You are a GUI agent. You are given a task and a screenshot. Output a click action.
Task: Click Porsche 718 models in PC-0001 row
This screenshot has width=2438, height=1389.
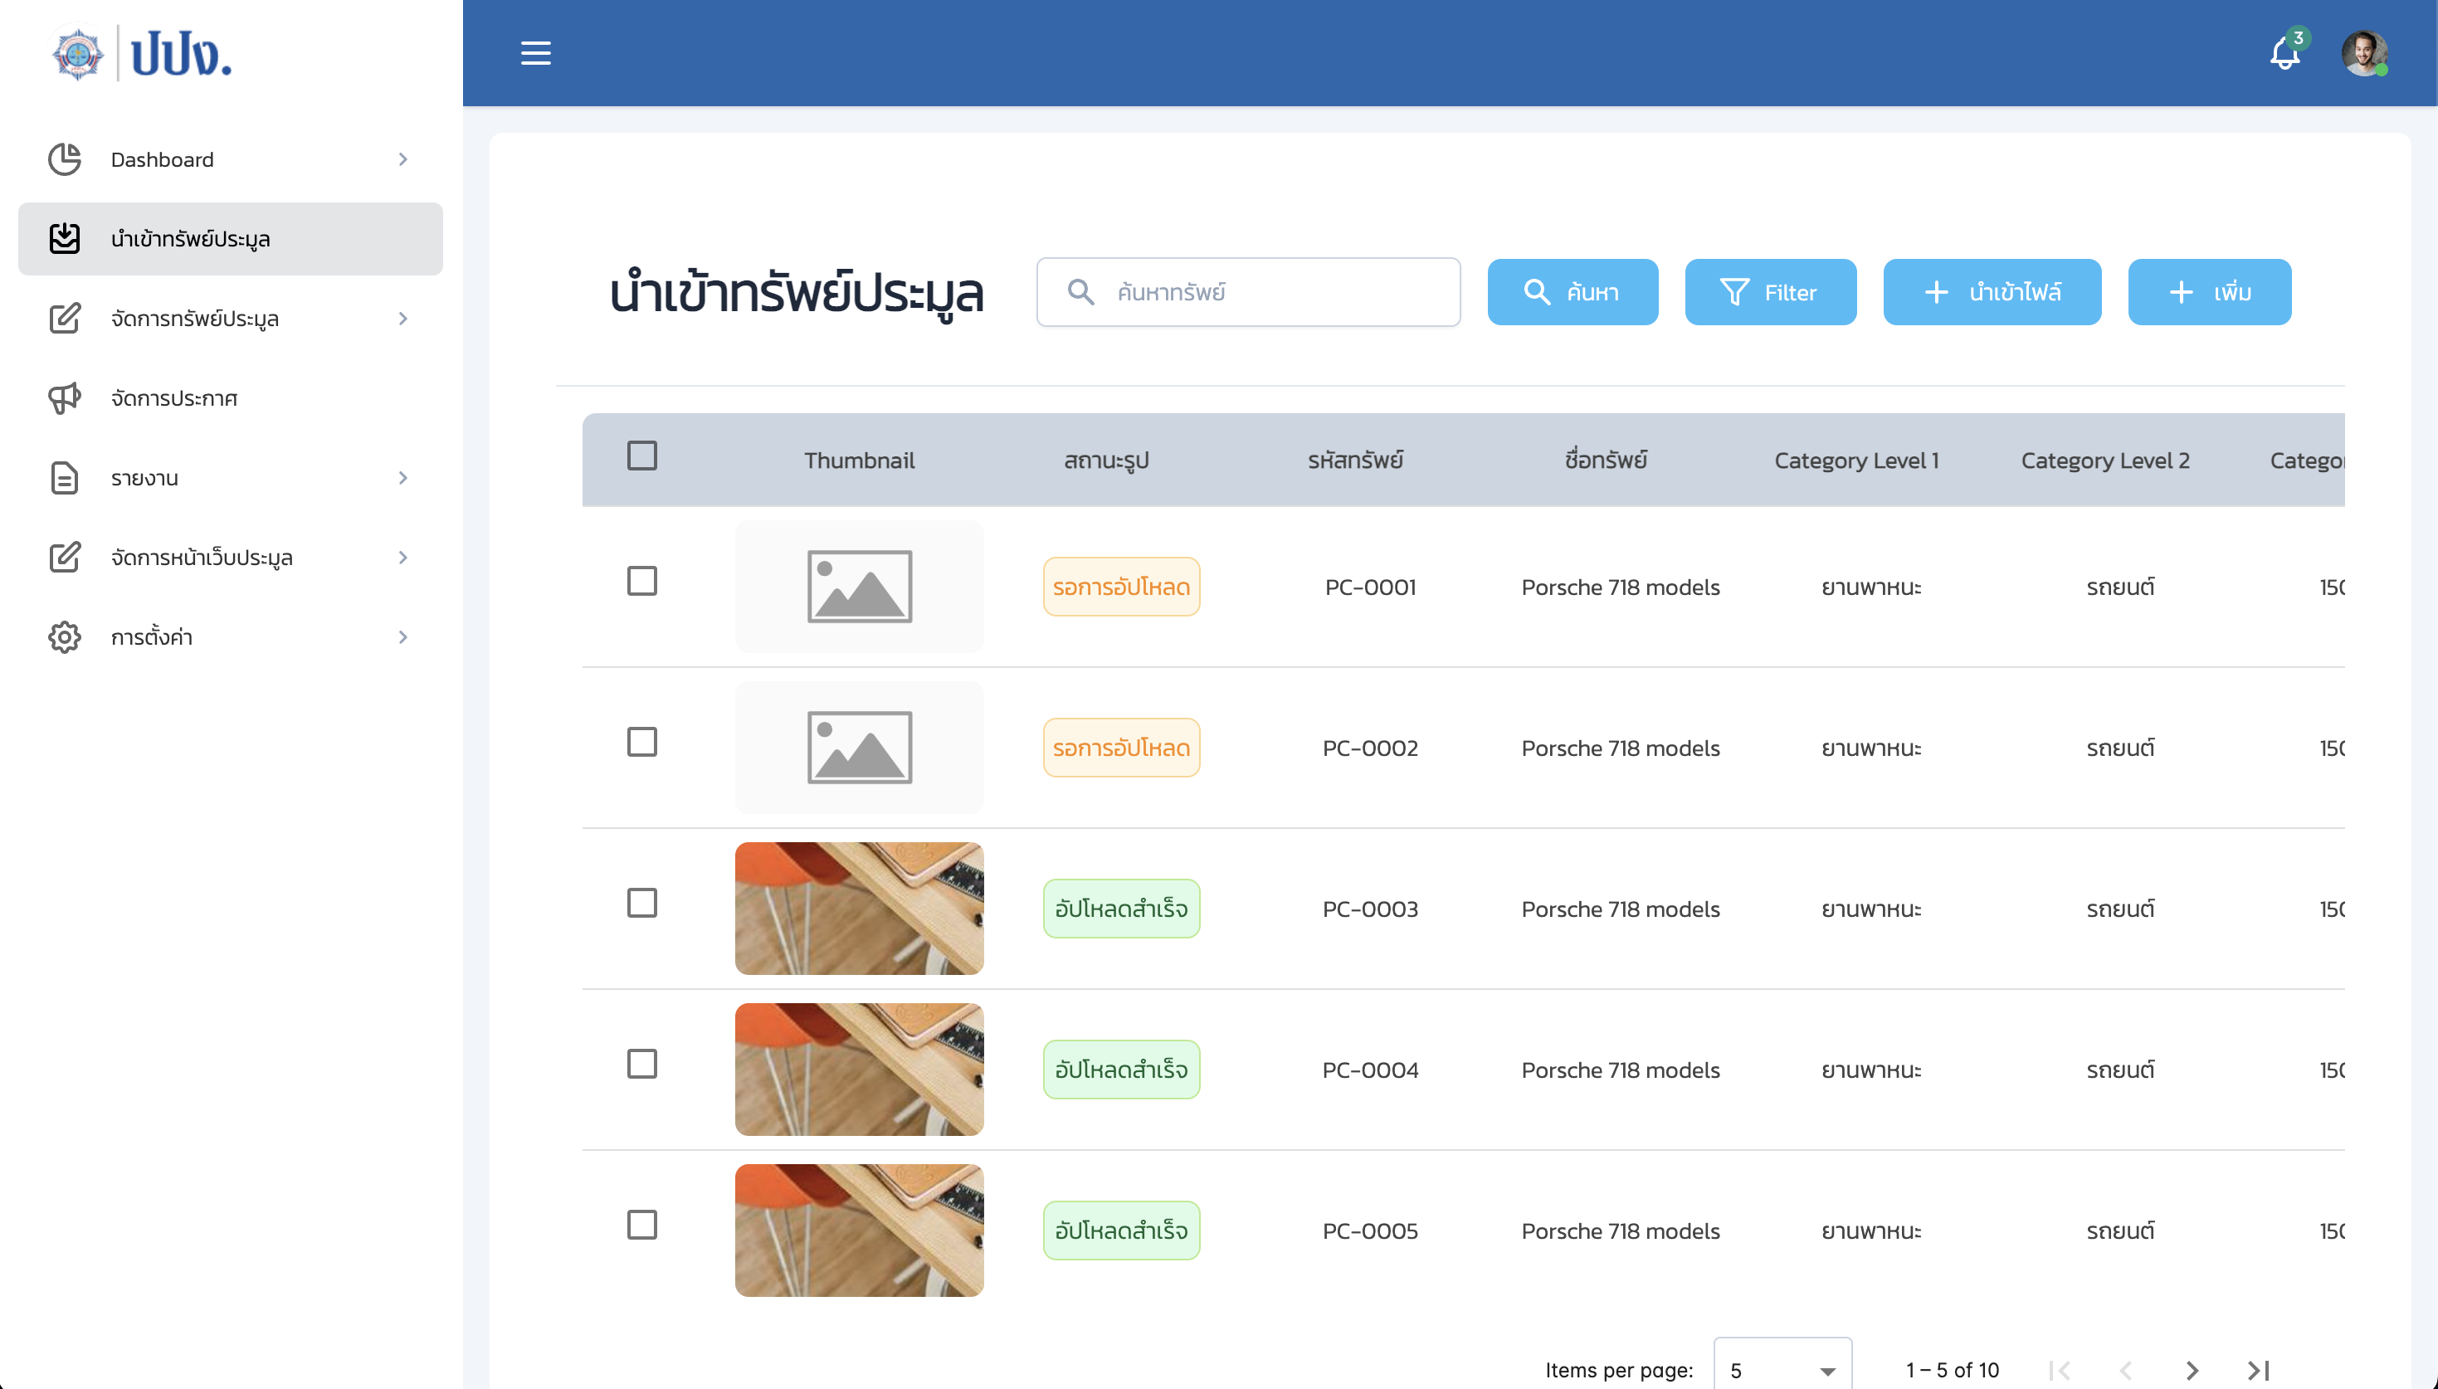pos(1621,587)
